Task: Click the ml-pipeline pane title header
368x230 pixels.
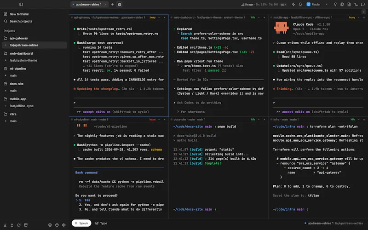Action: point(91,120)
